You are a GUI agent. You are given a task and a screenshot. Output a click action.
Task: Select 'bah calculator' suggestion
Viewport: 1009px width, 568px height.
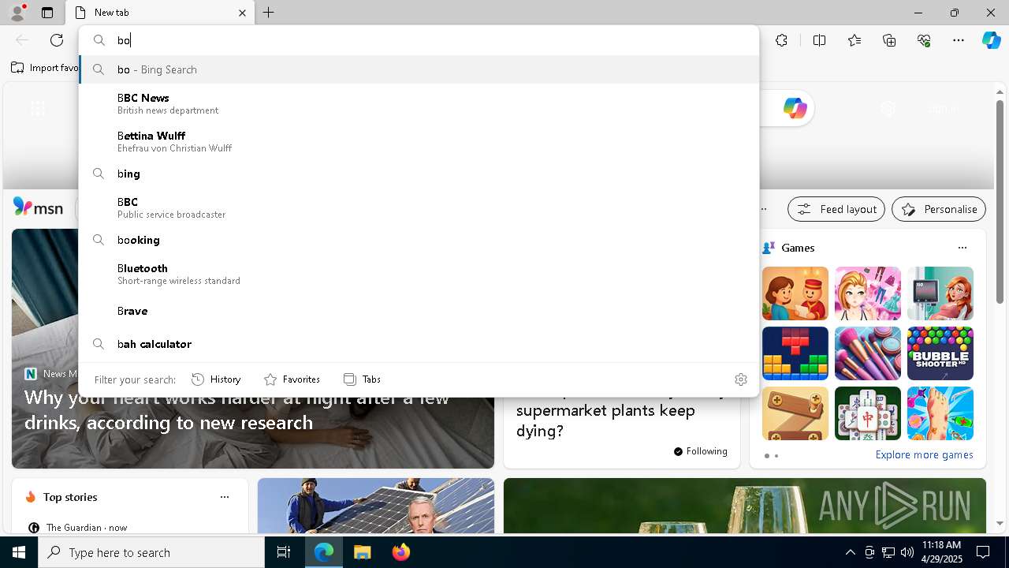419,344
